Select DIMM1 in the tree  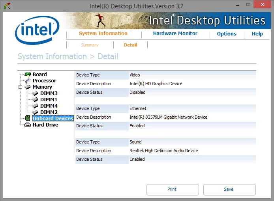pyautogui.click(x=49, y=100)
